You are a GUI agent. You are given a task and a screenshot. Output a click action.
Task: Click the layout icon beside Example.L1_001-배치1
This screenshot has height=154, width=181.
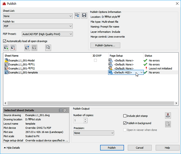(x=6, y=64)
